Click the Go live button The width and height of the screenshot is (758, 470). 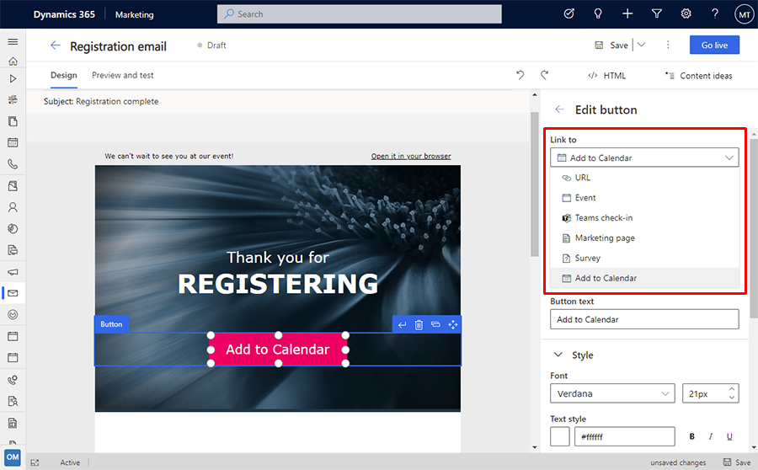coord(714,45)
